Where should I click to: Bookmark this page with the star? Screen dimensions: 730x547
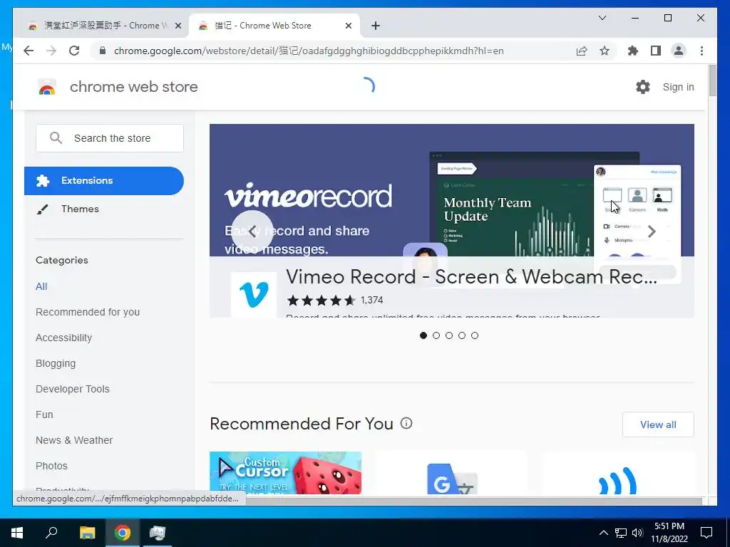605,51
